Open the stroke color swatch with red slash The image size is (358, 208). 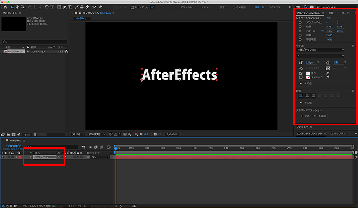point(308,78)
